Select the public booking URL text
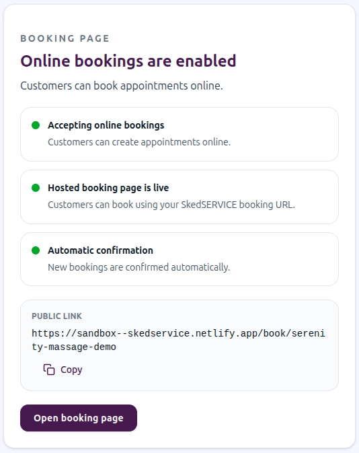359x453 pixels. pyautogui.click(x=178, y=340)
